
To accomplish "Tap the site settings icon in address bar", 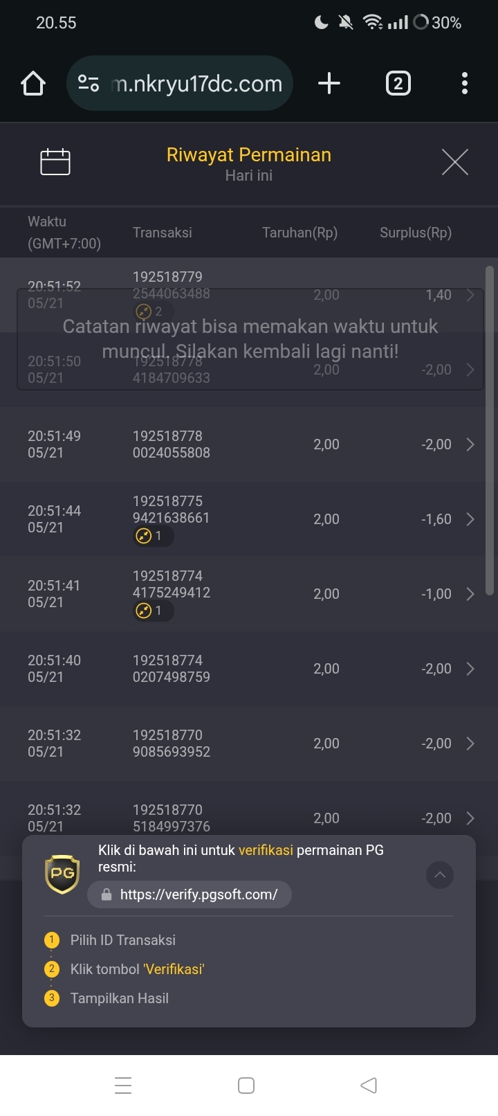I will tap(89, 84).
